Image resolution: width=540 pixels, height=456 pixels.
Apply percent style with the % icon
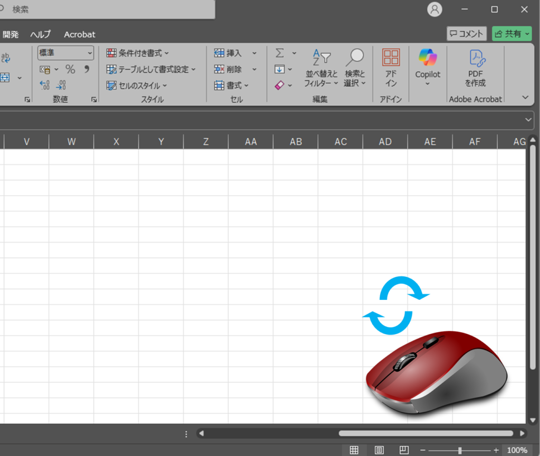coord(70,70)
